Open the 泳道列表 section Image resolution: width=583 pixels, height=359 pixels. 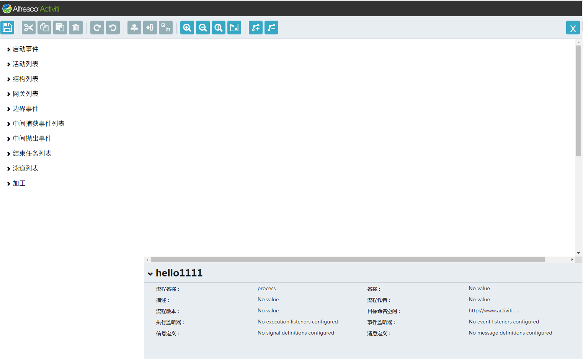pos(25,168)
